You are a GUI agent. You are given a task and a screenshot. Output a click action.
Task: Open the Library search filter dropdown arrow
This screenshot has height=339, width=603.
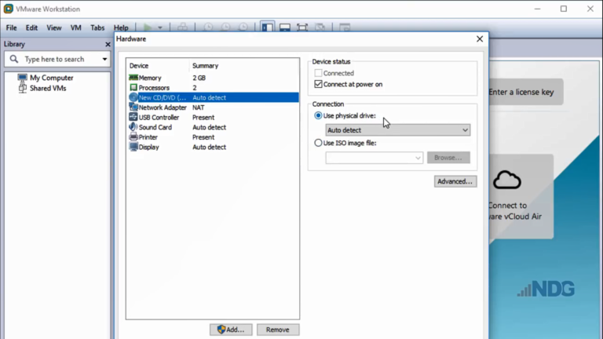[x=104, y=59]
